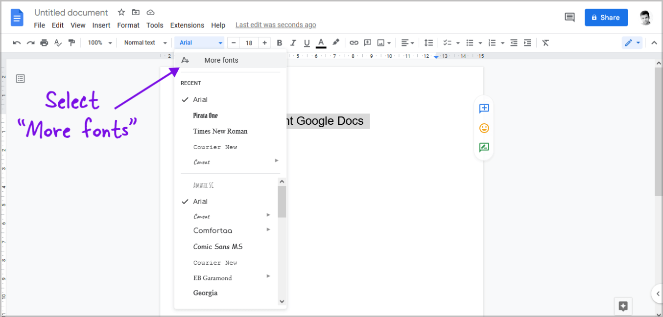The image size is (663, 317).
Task: Toggle Underline formatting
Action: (x=307, y=43)
